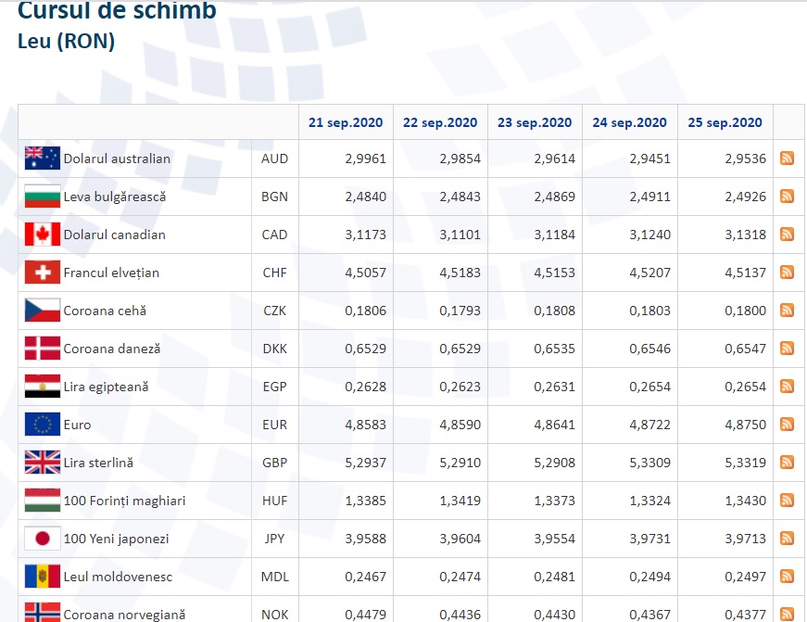The width and height of the screenshot is (807, 622).
Task: Click the Leu (RON) subheading
Action: [x=67, y=41]
